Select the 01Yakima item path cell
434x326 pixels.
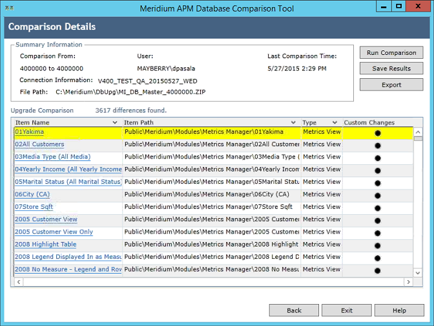tap(211, 132)
